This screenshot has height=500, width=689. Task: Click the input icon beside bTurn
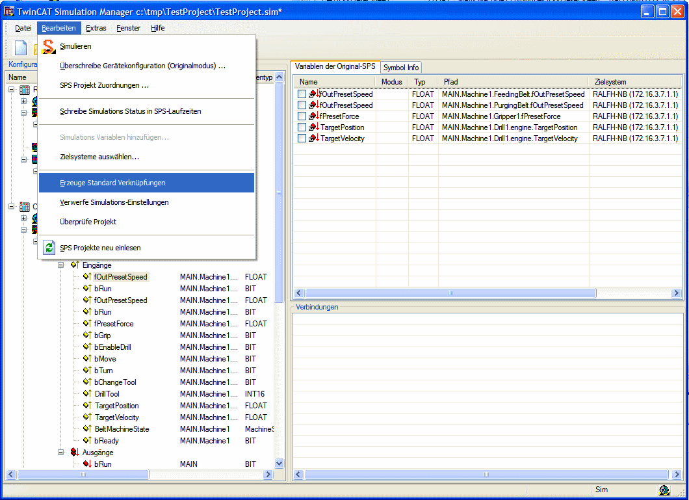(x=87, y=371)
